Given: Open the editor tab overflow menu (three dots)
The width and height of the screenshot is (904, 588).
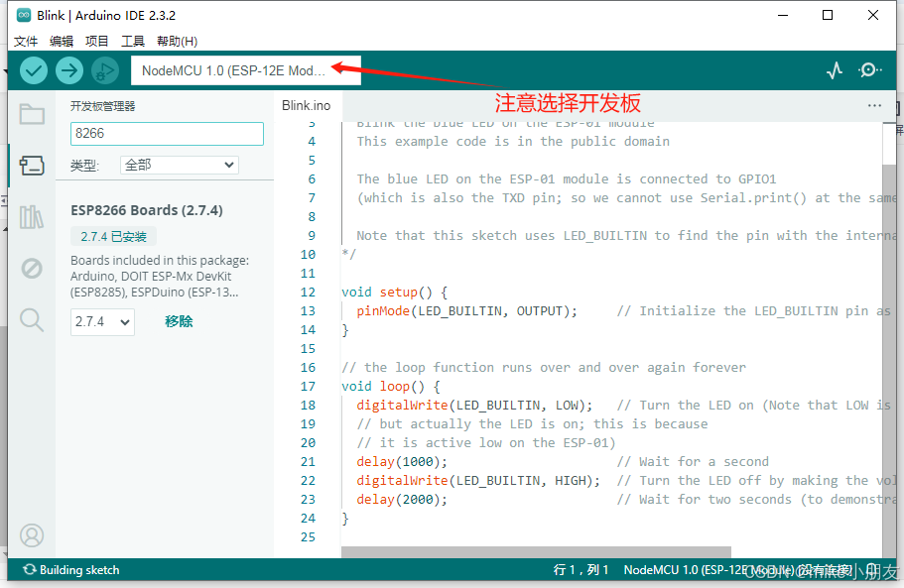Looking at the screenshot, I should point(874,105).
